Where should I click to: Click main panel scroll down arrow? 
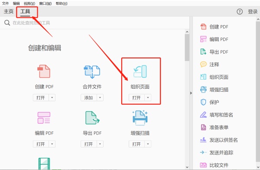click(x=187, y=167)
